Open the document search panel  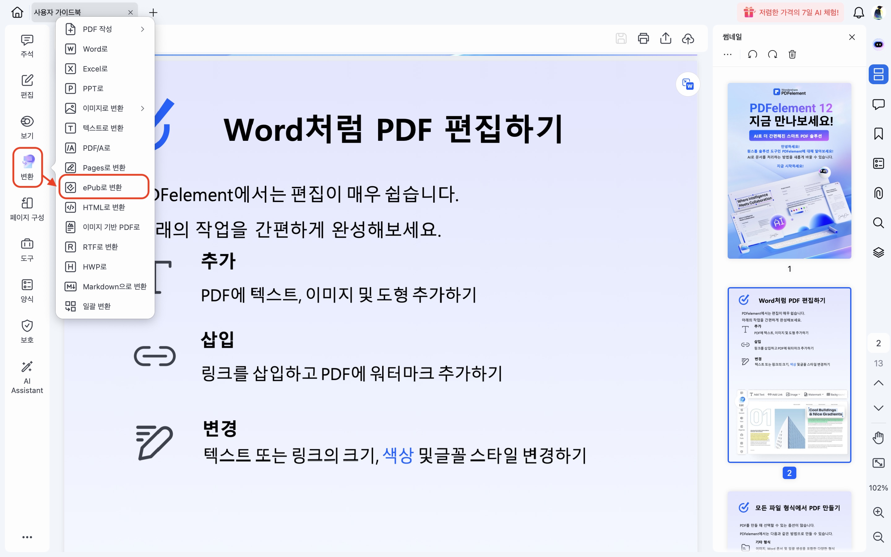[879, 222]
